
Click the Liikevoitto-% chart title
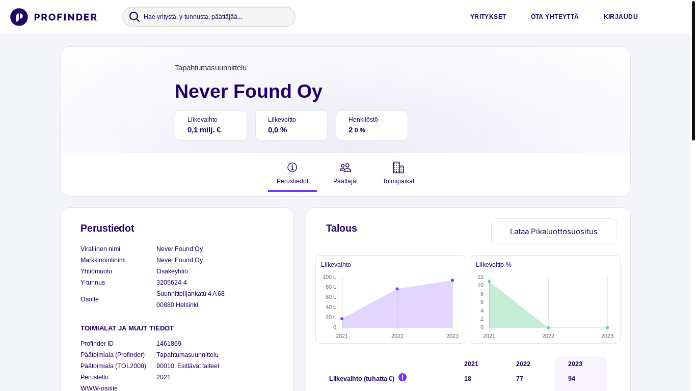tap(494, 265)
